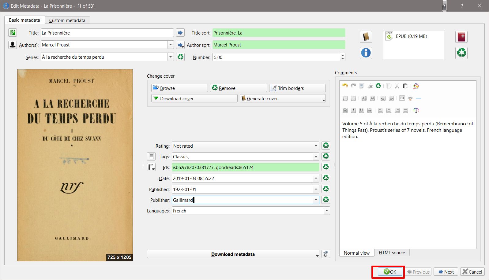
Task: Click the arrow to auto-generate title sort
Action: [x=180, y=33]
